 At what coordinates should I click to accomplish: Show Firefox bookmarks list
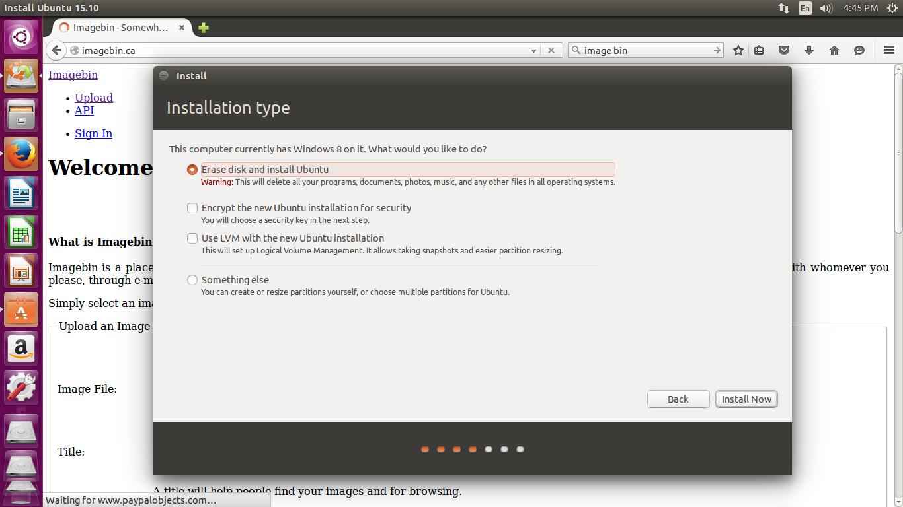pos(759,50)
